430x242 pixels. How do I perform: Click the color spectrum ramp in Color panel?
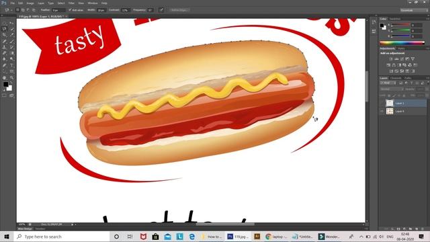point(402,42)
